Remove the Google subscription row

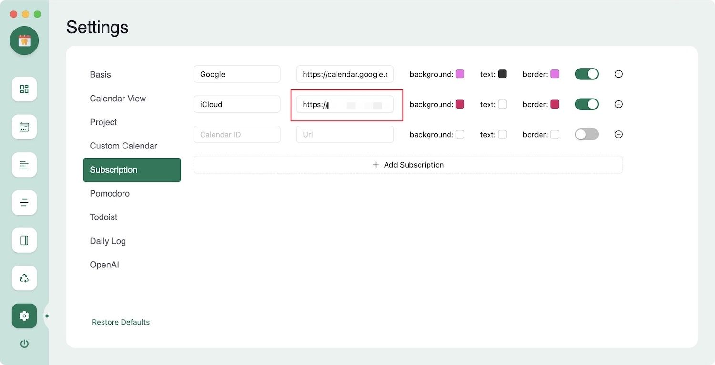click(618, 74)
